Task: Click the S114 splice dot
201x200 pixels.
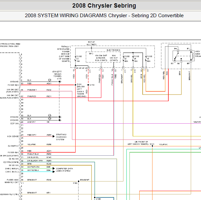Action: point(75,85)
